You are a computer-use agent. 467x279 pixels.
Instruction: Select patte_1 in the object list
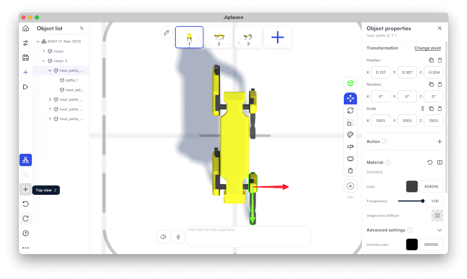coord(72,80)
